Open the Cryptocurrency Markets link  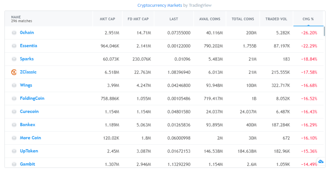coord(160,5)
